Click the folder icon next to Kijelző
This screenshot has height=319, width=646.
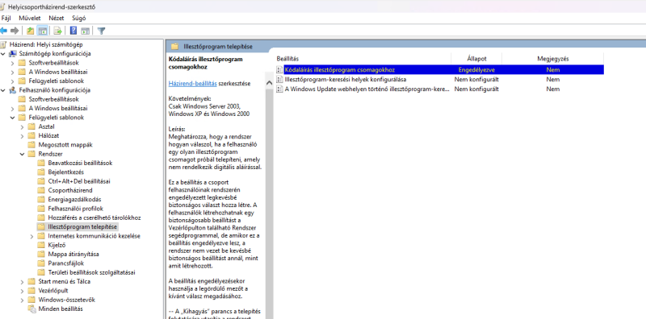click(41, 245)
